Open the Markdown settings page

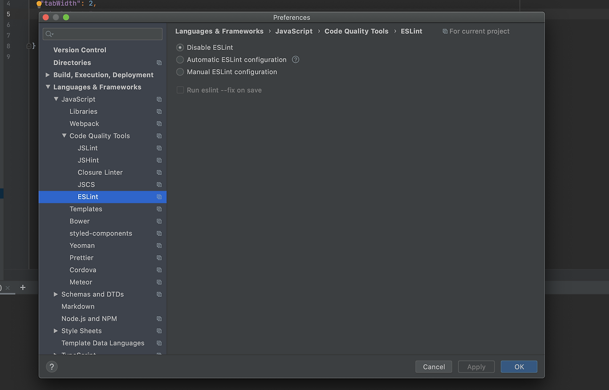(x=78, y=307)
